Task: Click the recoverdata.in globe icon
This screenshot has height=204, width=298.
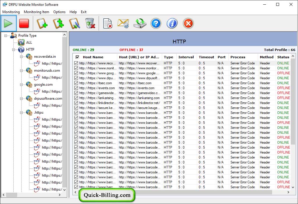Action: pyautogui.click(x=29, y=57)
